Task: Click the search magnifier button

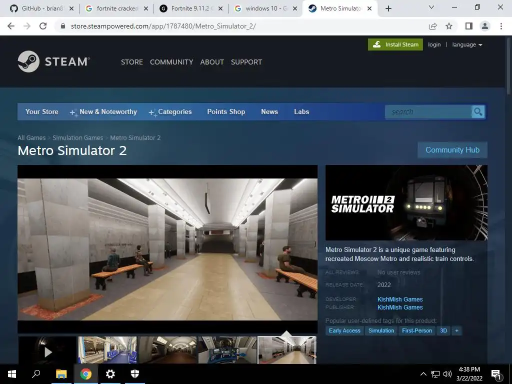Action: 478,112
